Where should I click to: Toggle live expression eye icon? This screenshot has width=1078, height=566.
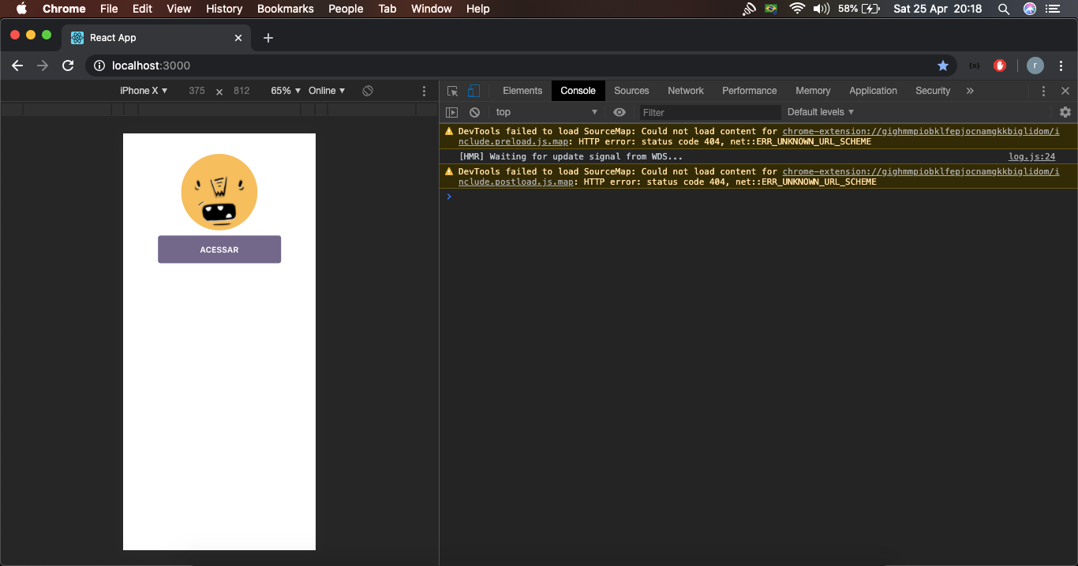click(619, 112)
